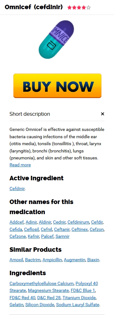
Task: Follow the Sodium Lauryl Sulfate link
Action: point(78,305)
